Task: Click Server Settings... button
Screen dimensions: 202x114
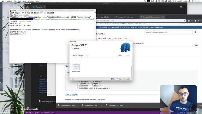Action: point(78,56)
